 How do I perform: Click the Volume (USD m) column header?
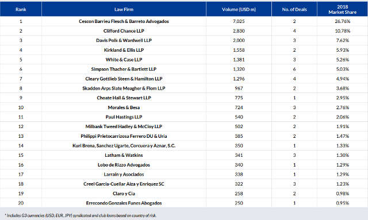coord(239,9)
